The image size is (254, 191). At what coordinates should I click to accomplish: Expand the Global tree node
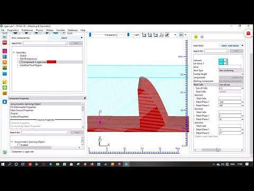[x=17, y=56]
